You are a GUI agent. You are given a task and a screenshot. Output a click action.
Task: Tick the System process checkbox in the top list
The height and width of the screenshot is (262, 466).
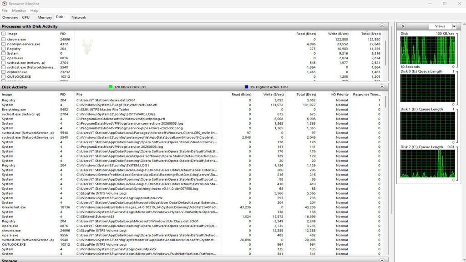[4, 54]
